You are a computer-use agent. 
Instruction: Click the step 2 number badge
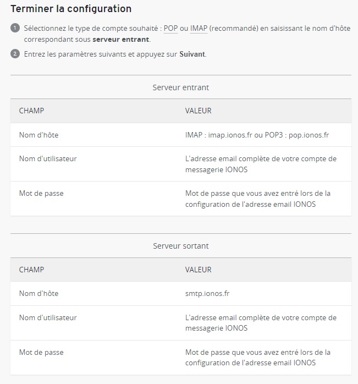click(15, 54)
